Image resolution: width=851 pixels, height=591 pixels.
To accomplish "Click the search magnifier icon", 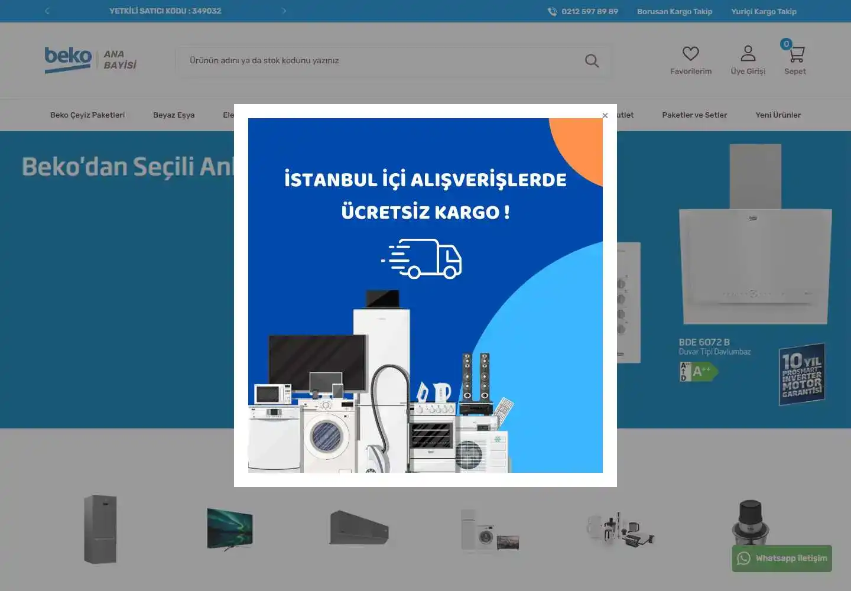I will coord(592,61).
